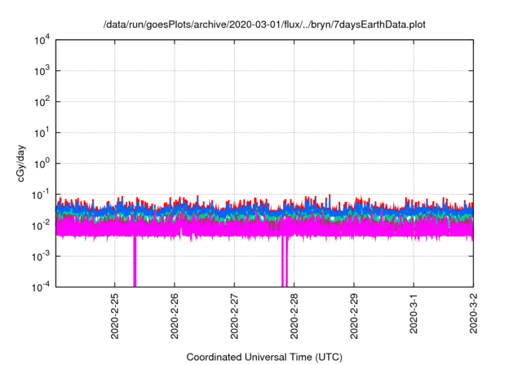The height and width of the screenshot is (365, 522).
Task: Click the 10^3 y-axis tick label
Action: tap(42, 71)
